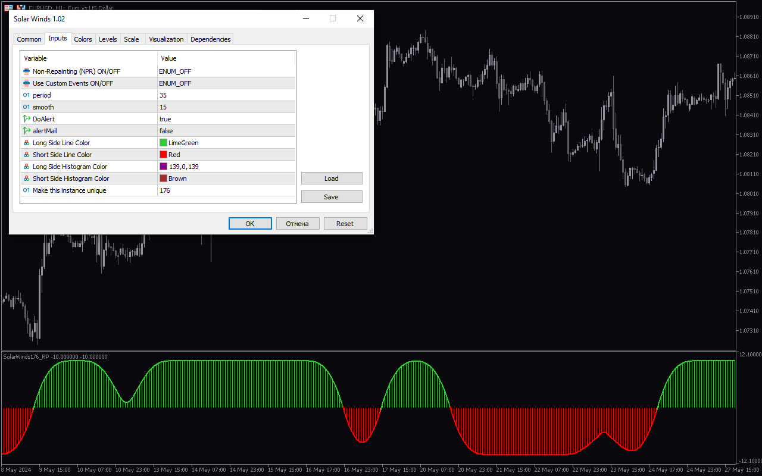Click the color icon beside Long Side Line Color

(26, 143)
